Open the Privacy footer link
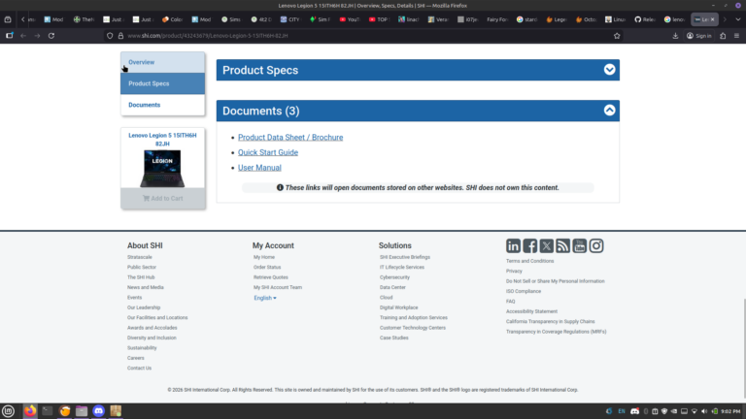Viewport: 746px width, 419px height. pyautogui.click(x=514, y=271)
